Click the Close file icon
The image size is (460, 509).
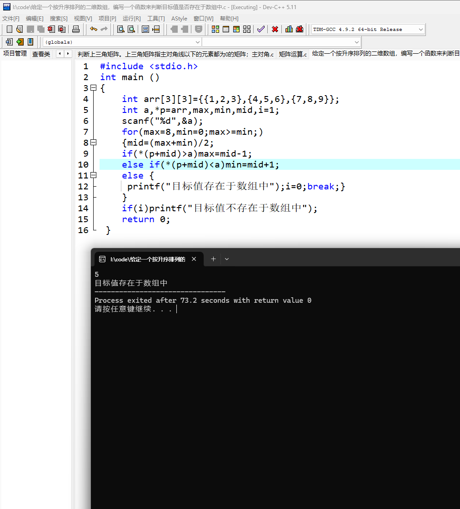[51, 29]
